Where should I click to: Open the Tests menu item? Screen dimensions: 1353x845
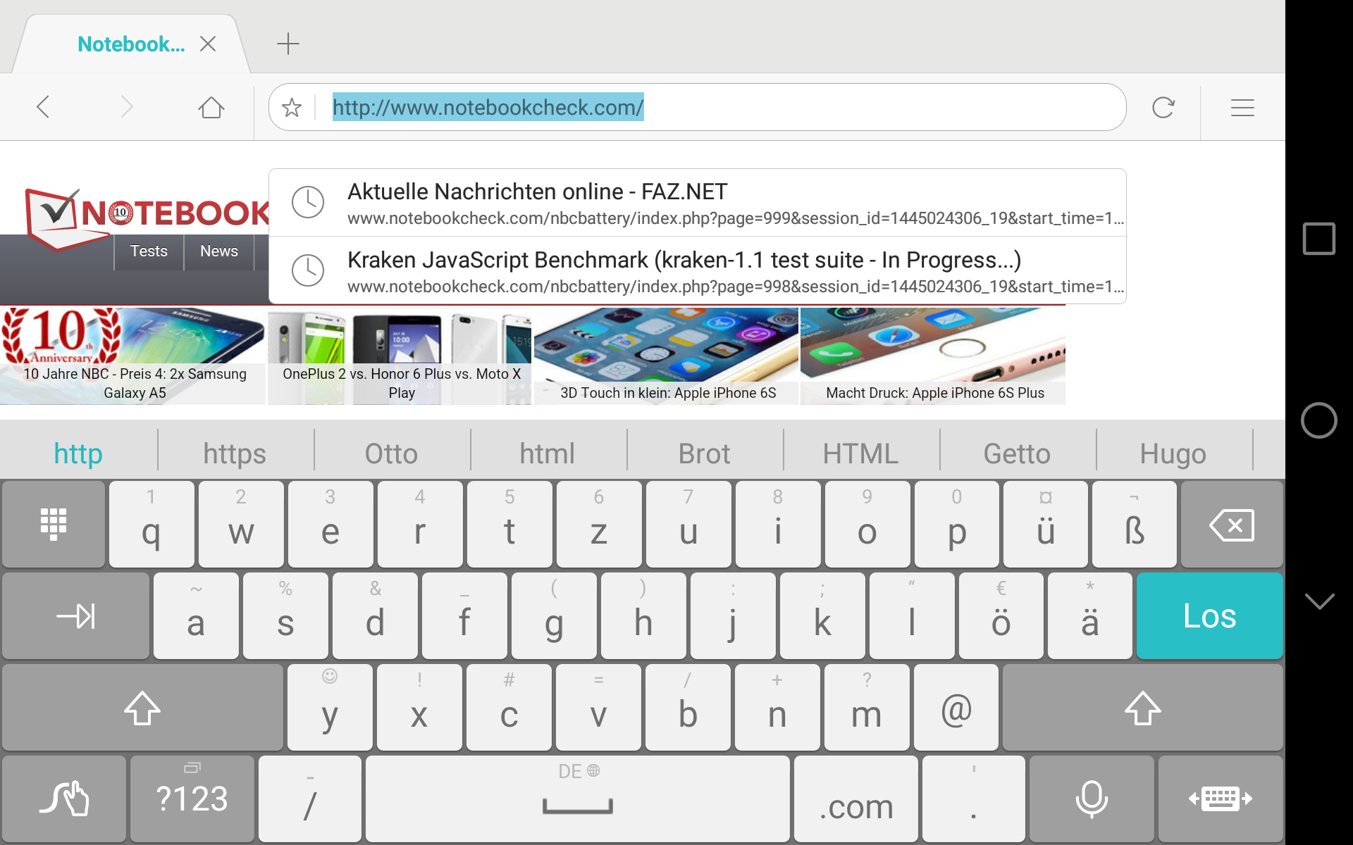pos(149,251)
